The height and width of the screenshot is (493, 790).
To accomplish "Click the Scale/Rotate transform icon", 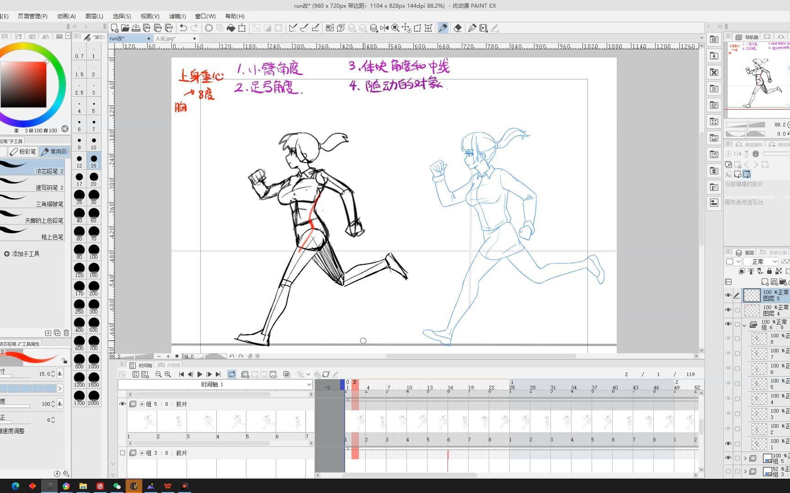I will (242, 28).
